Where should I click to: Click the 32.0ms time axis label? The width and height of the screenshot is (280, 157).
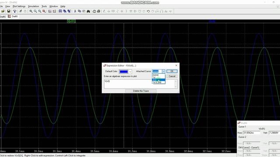[x=189, y=151]
